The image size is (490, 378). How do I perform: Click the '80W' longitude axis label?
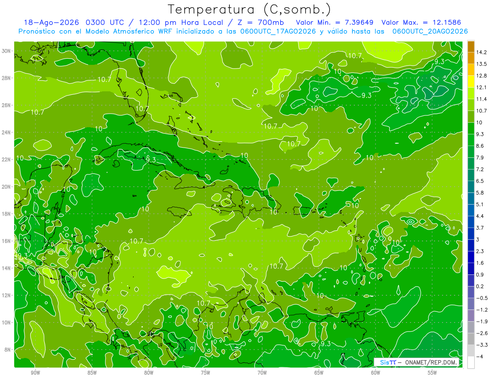pyautogui.click(x=149, y=373)
